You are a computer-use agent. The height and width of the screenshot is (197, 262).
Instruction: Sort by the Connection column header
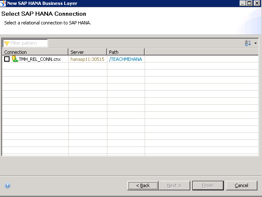click(35, 52)
